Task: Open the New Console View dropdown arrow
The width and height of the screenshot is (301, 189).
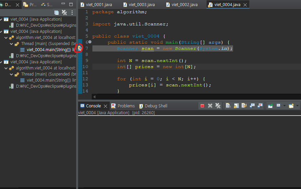Action: [298, 106]
